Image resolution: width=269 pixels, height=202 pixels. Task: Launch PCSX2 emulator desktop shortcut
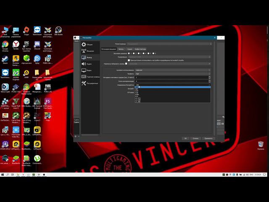click(16, 88)
